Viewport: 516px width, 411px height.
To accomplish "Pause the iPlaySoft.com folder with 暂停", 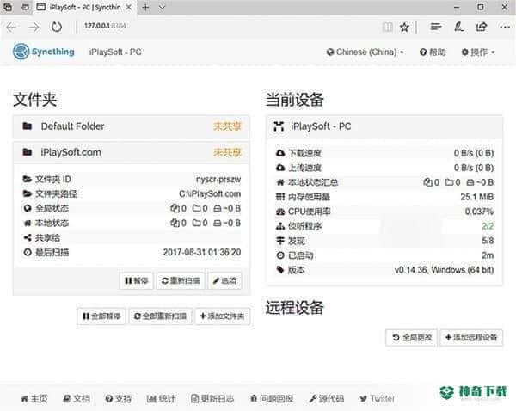I will click(136, 280).
